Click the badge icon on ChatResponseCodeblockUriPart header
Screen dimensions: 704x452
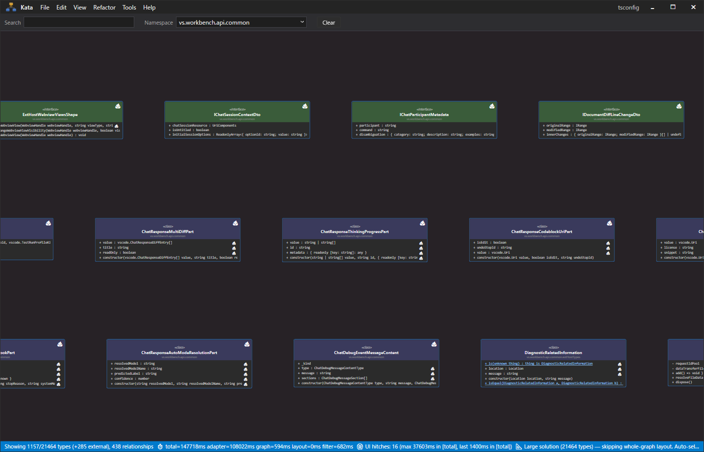(x=609, y=223)
